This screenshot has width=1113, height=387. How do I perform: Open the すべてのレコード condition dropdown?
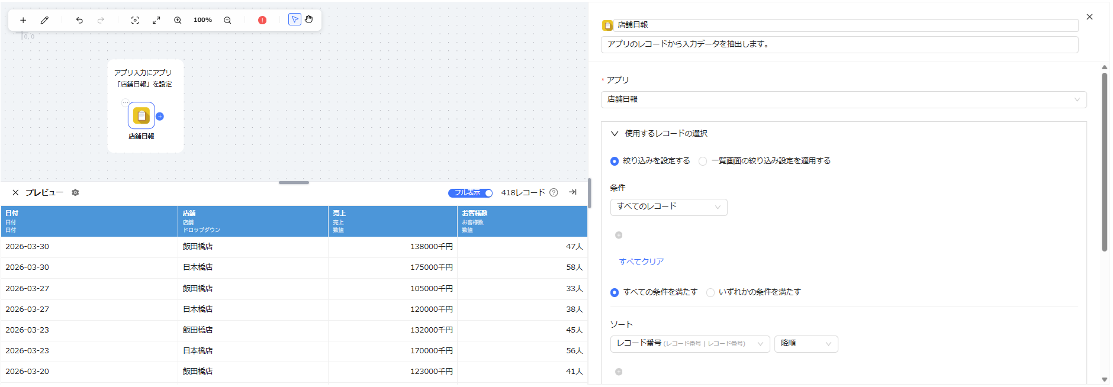668,207
